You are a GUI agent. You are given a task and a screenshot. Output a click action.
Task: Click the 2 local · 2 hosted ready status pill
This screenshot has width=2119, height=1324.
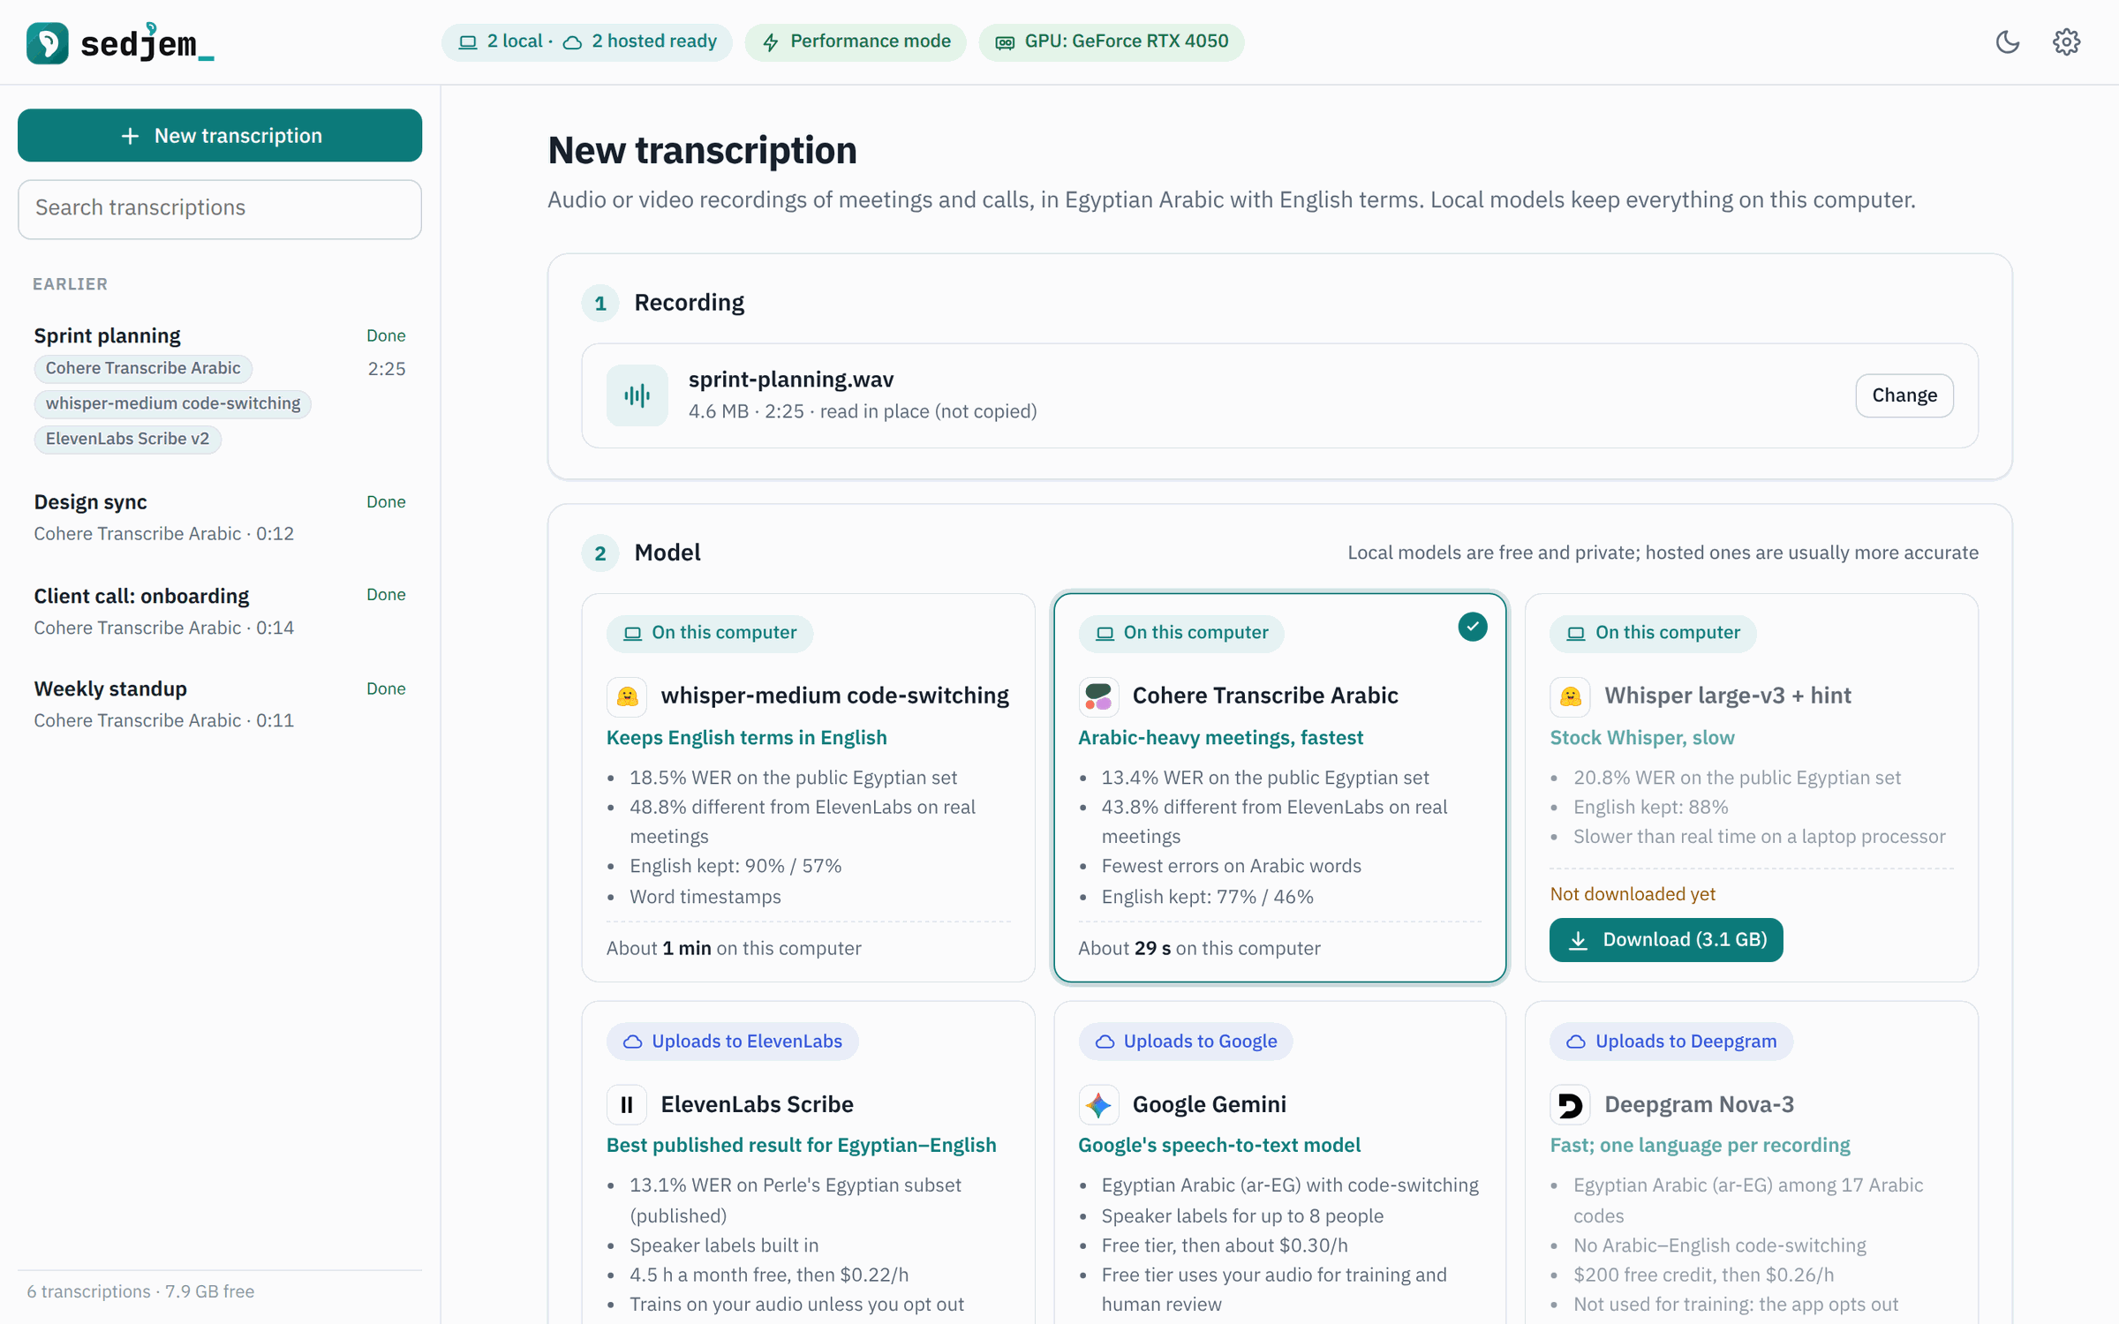click(x=586, y=42)
